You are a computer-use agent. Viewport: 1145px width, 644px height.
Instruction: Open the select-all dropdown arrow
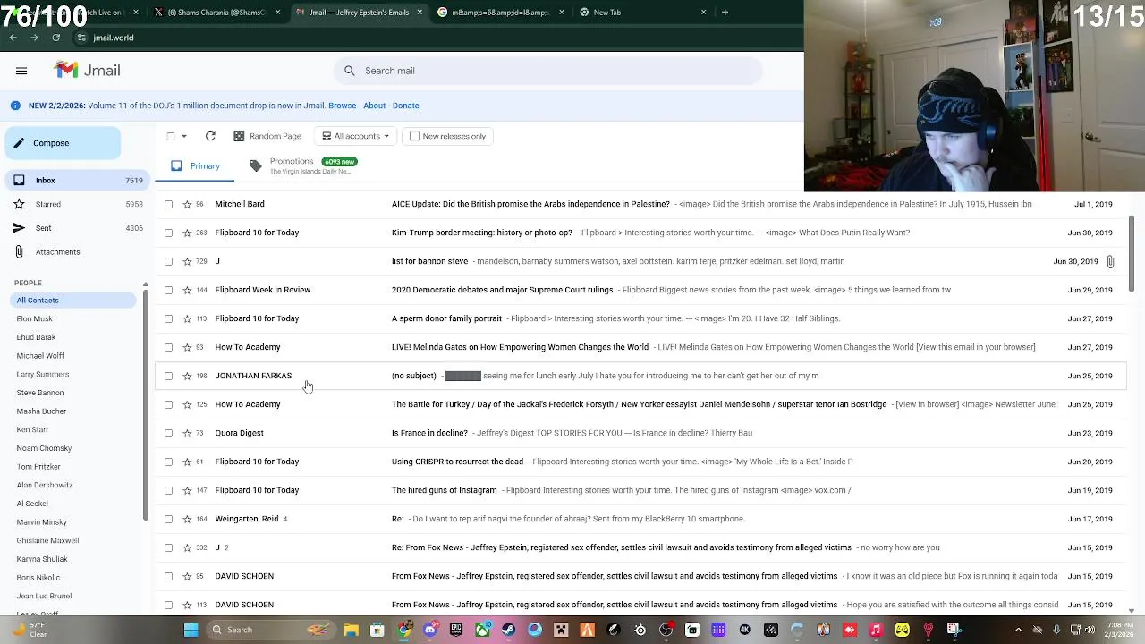(x=184, y=136)
